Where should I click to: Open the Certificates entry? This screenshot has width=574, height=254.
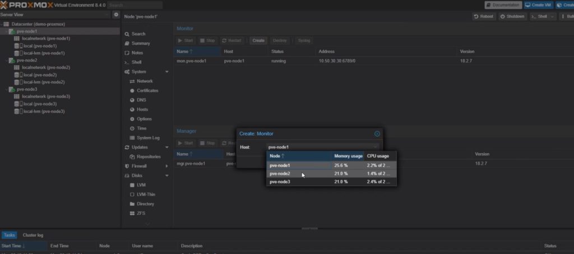click(147, 91)
